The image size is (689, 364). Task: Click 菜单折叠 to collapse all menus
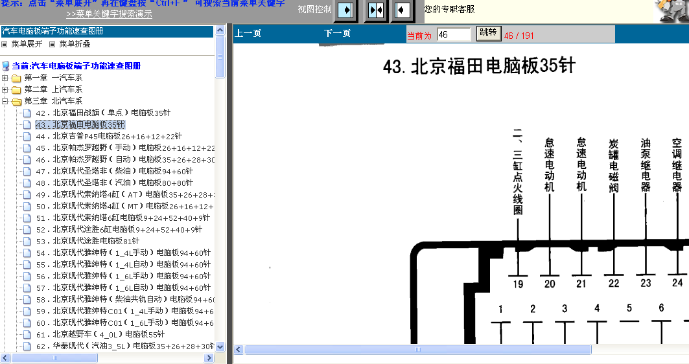[75, 44]
